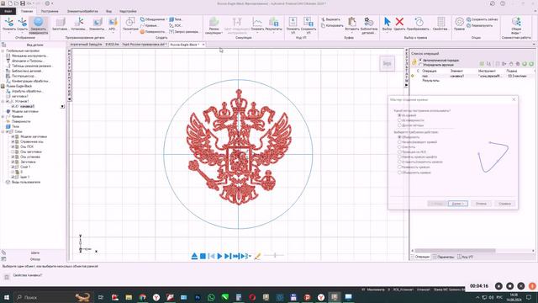Click the AFR recognition icon
The image size is (538, 303).
coord(112,23)
